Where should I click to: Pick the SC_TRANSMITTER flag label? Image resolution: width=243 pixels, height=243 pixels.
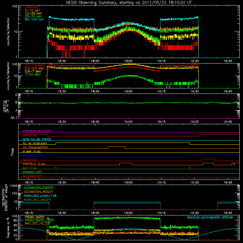(35, 148)
